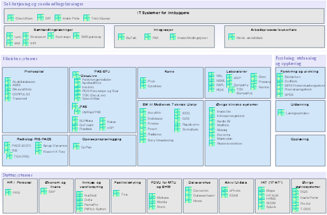The image size is (327, 215).
Task: Click the icon beside CheckWare
Action: [x=11, y=18]
